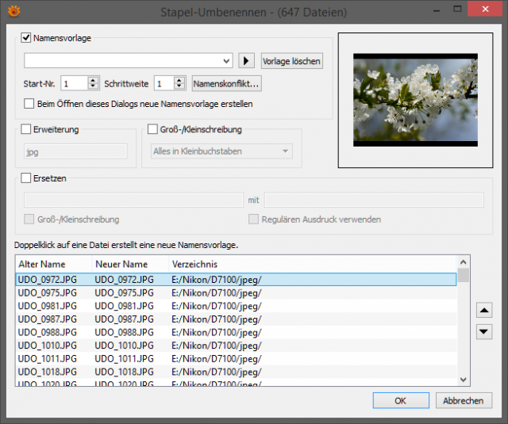Click the play arrow button beside template field
This screenshot has width=508, height=424.
[x=246, y=61]
